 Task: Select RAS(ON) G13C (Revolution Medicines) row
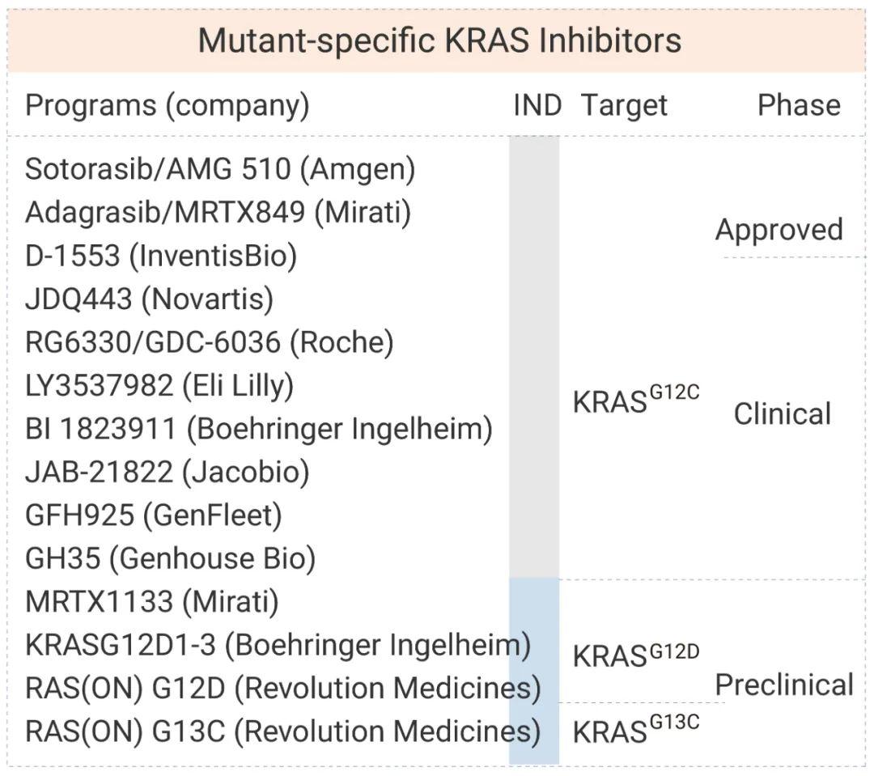[282, 731]
